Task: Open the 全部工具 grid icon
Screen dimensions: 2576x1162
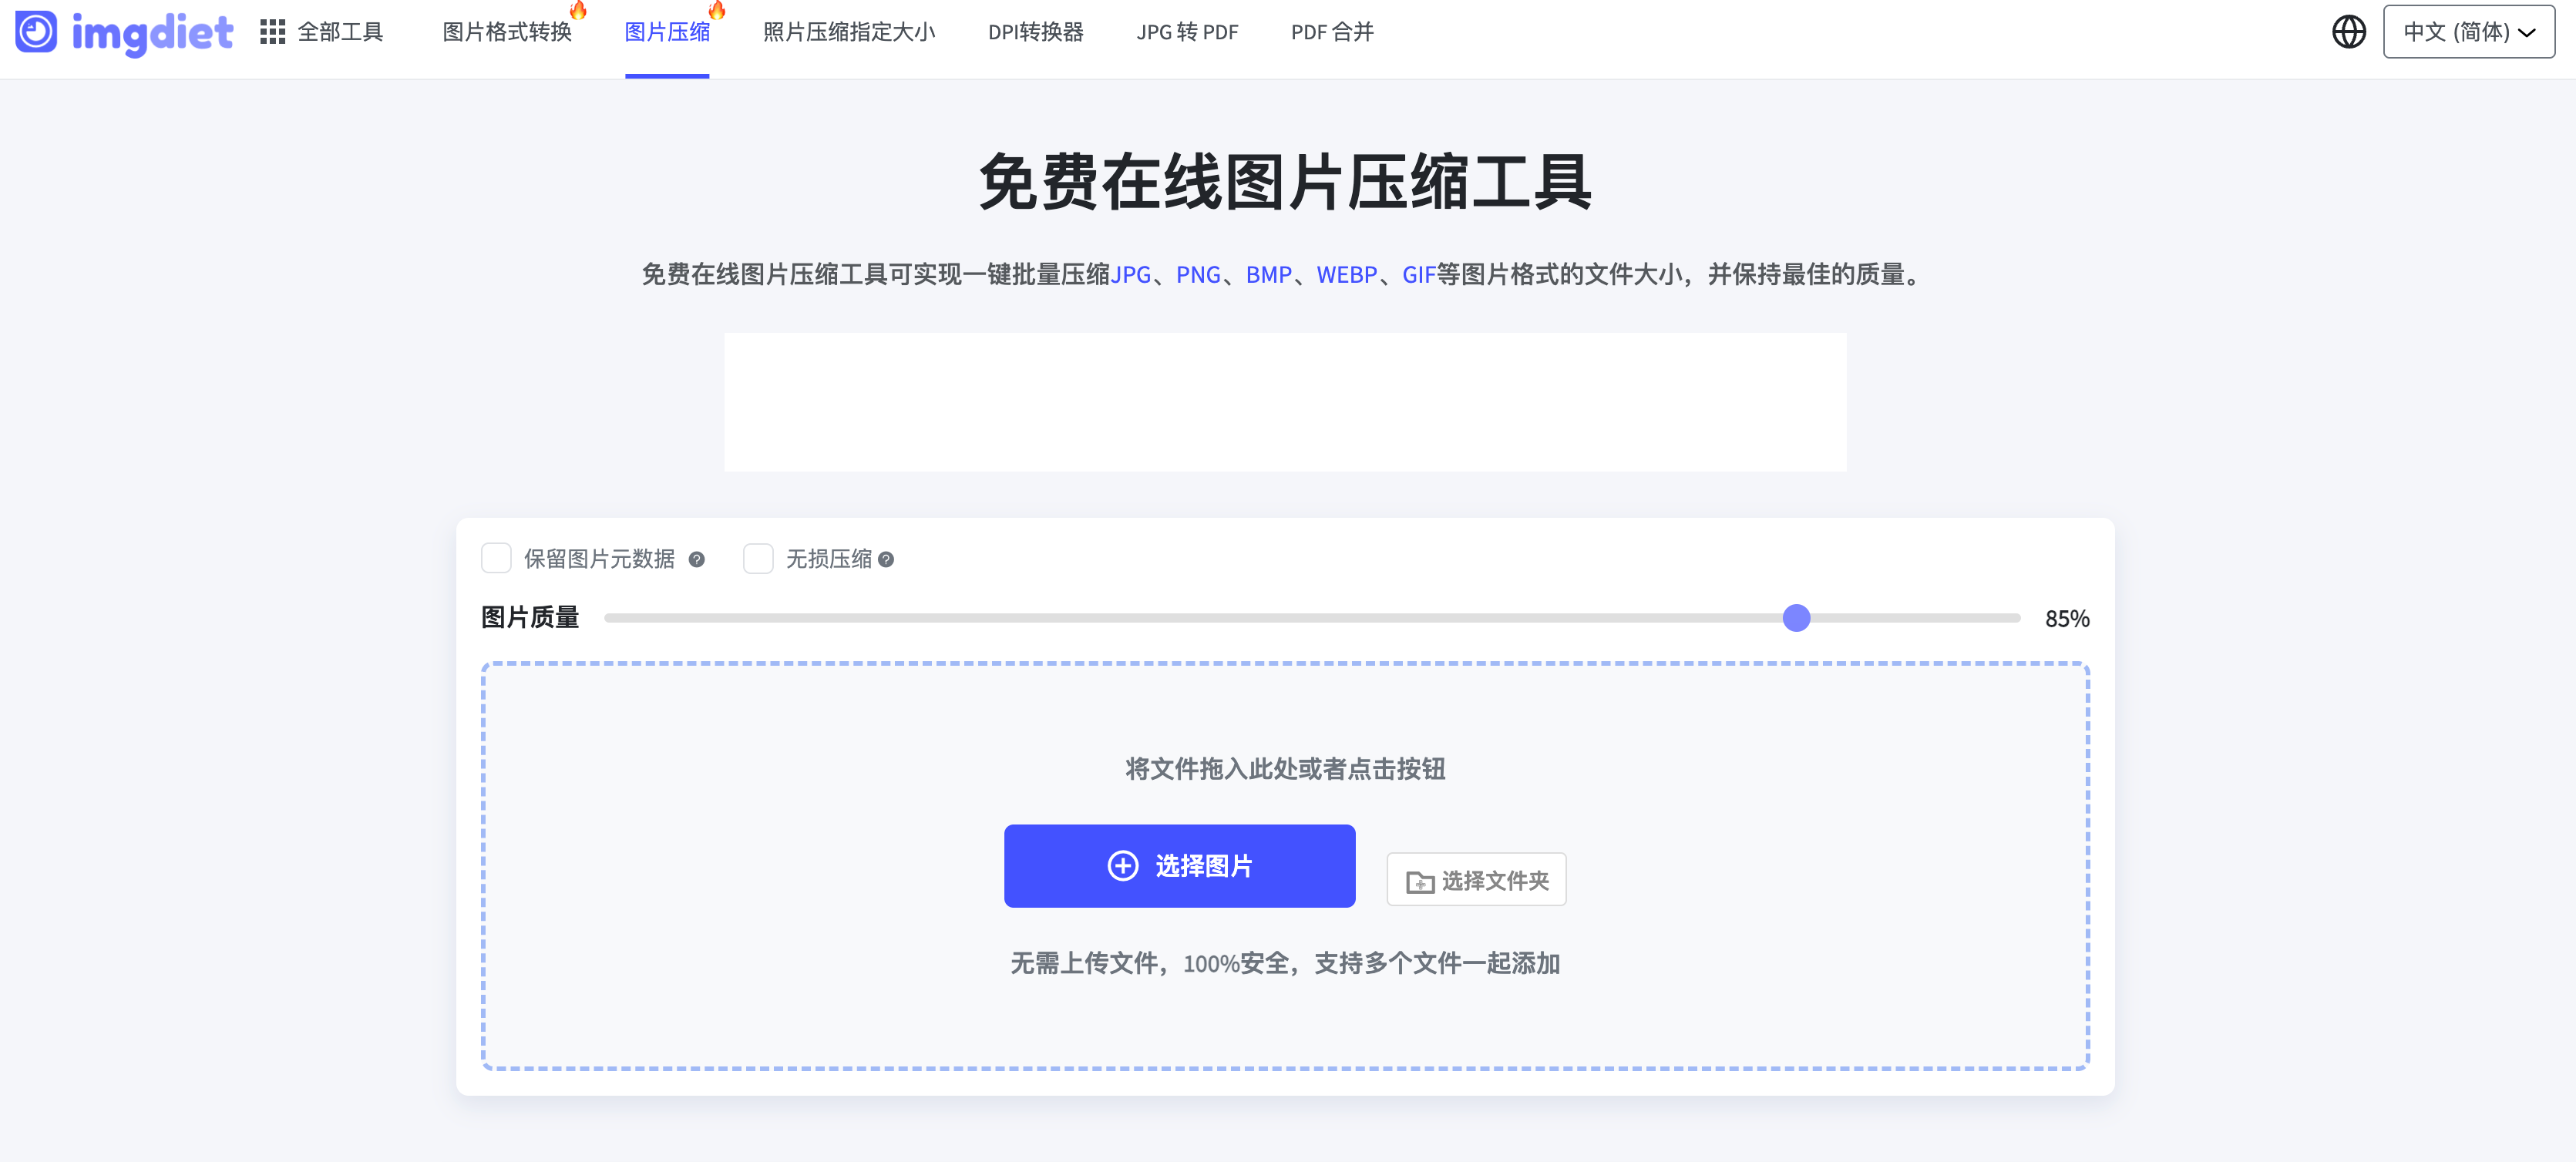Action: [x=272, y=32]
